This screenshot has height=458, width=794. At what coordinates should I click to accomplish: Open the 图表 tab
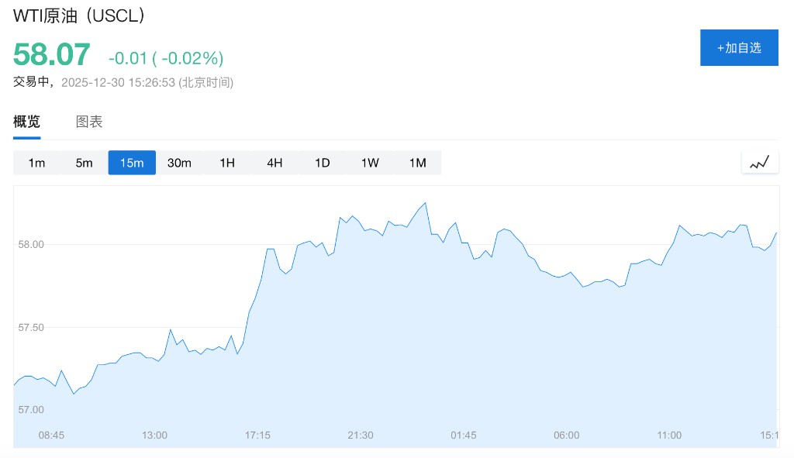pyautogui.click(x=89, y=122)
